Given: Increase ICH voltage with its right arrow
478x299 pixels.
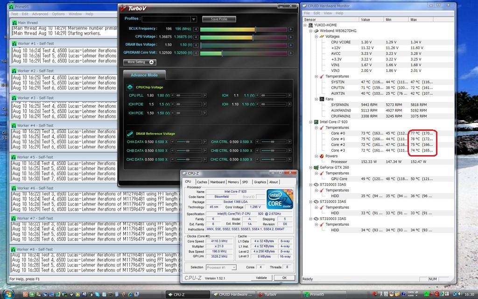Looking at the screenshot, I should [289, 95].
